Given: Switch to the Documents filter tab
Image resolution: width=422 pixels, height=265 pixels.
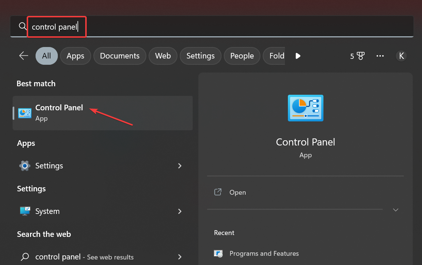Looking at the screenshot, I should pyautogui.click(x=120, y=56).
